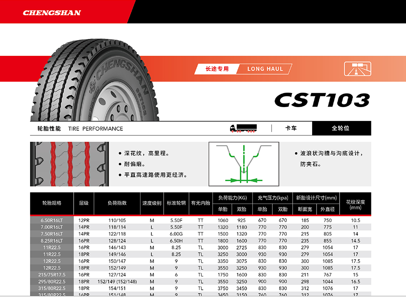Click the truck silhouette icon
Viewport: 406px width, 297px height.
[x=243, y=129]
